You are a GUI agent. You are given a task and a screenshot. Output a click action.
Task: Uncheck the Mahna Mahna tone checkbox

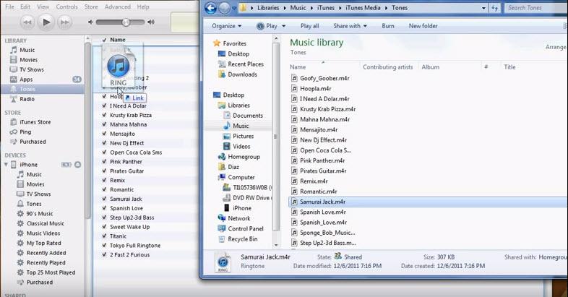coord(104,124)
